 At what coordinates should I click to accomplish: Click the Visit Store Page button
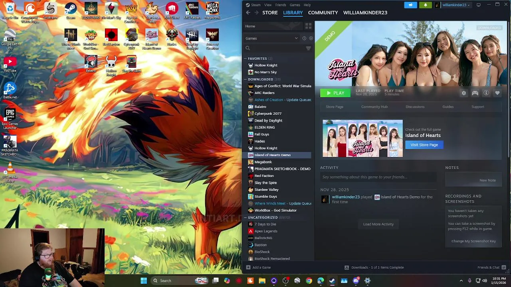click(424, 145)
